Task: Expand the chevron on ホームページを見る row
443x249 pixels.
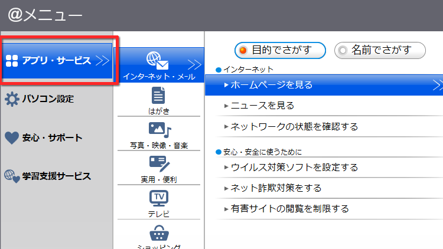Action: [x=438, y=85]
